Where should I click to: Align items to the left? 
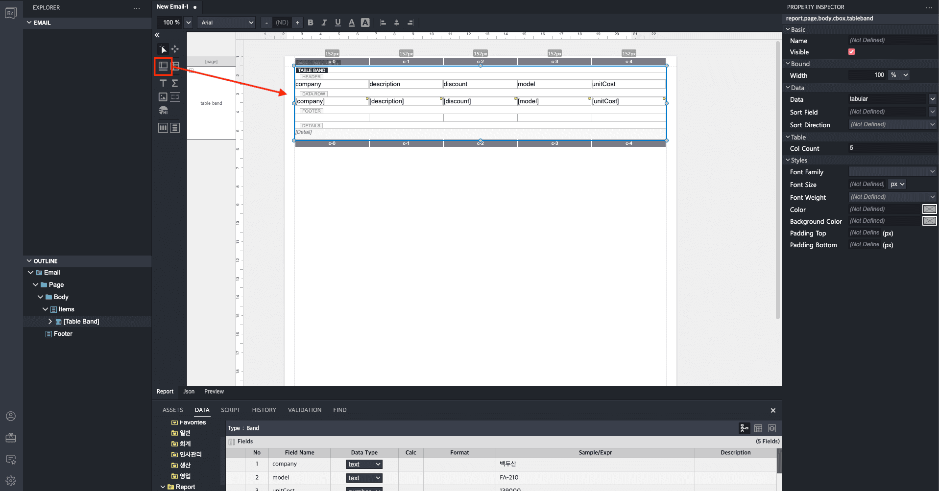tap(383, 23)
